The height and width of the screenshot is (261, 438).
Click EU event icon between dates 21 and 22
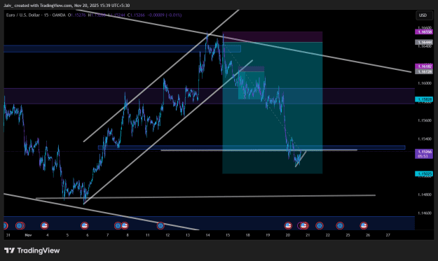click(x=320, y=225)
